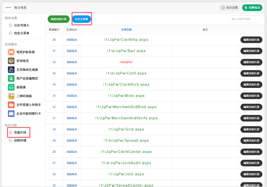The height and width of the screenshot is (187, 267).
Task: Click data number 37 cell
Action: (54, 51)
